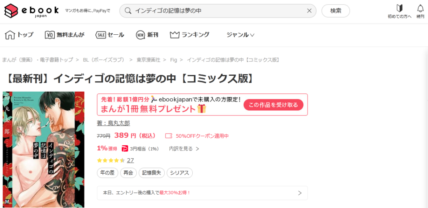428x208 pixels.
Task: Open breadcrumb 東京漫画社
Action: pos(148,60)
